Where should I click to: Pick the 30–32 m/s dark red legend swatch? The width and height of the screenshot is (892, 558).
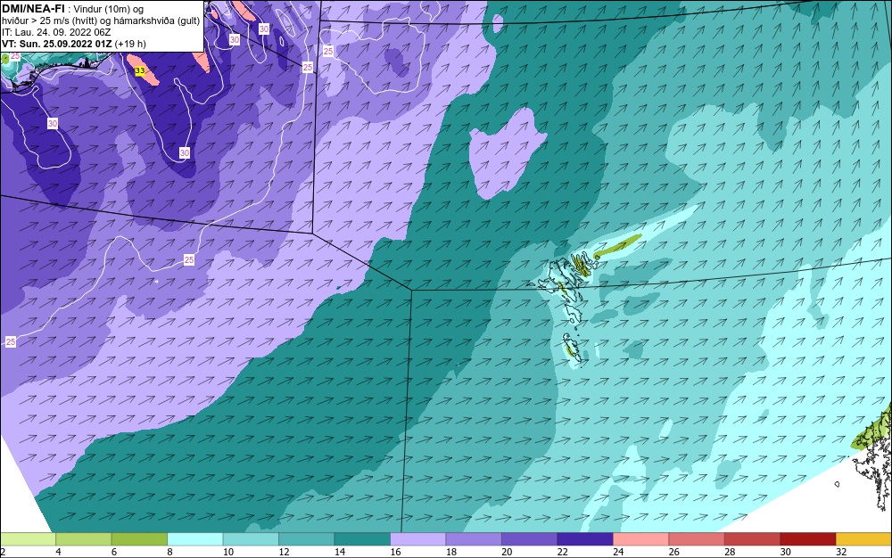[x=808, y=539]
